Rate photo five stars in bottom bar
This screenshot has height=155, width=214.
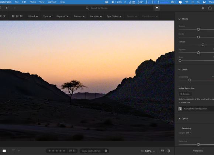pos(64,151)
